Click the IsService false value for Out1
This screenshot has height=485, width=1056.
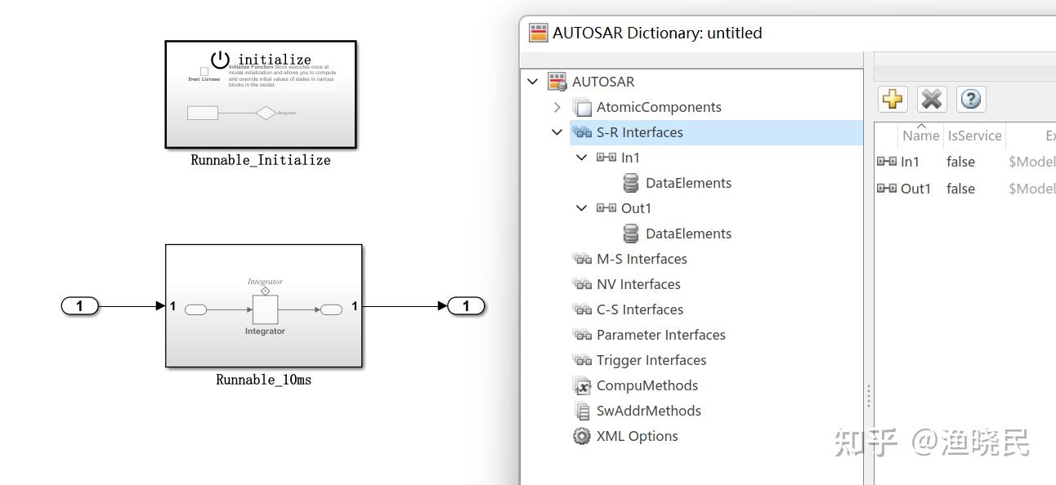coord(960,189)
